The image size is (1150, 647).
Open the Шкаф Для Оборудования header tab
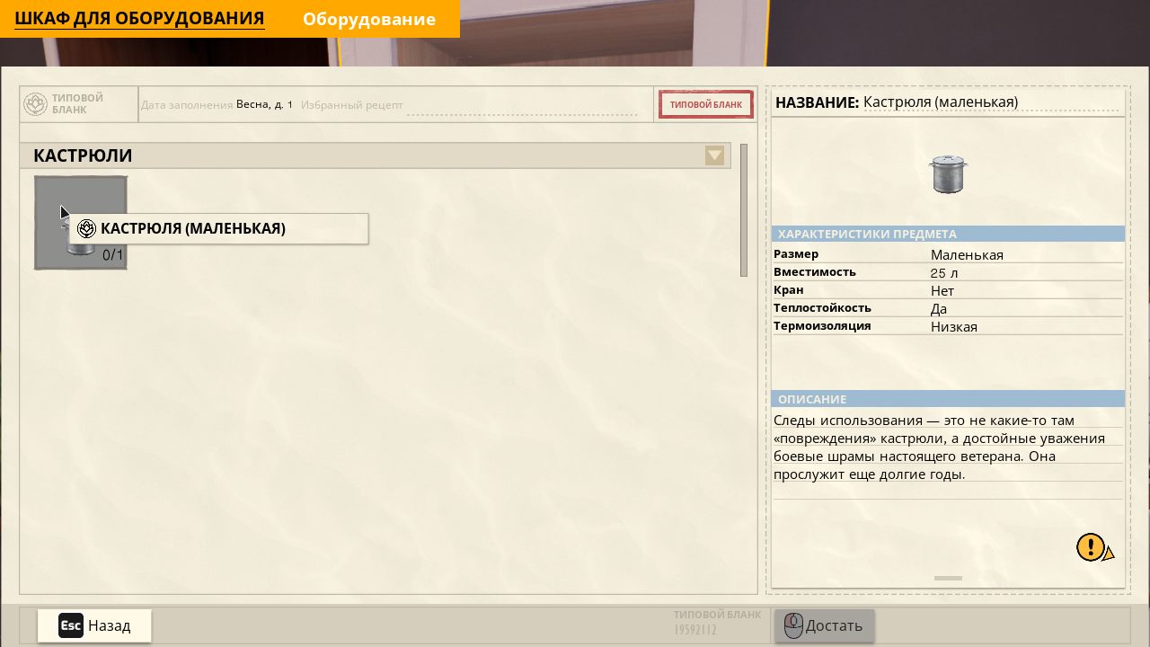(139, 18)
